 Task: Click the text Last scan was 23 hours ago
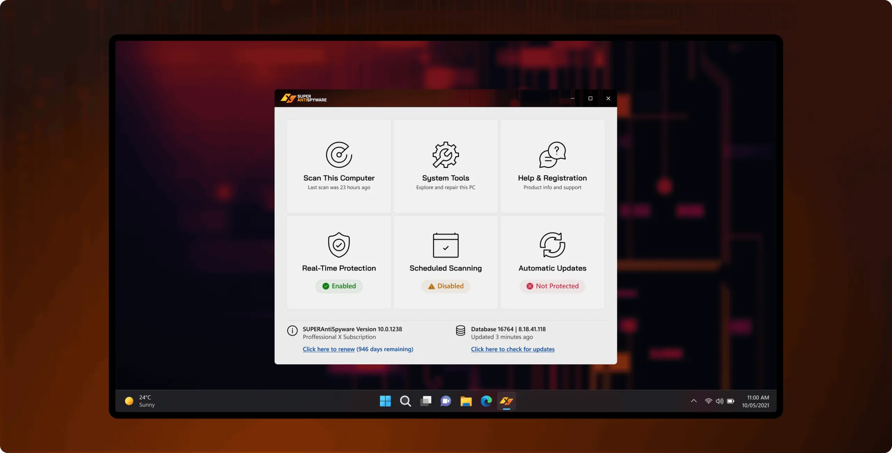[339, 187]
